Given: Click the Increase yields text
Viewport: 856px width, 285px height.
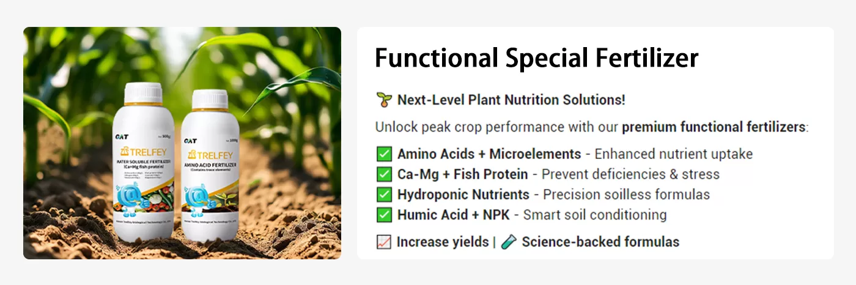Looking at the screenshot, I should (x=442, y=242).
